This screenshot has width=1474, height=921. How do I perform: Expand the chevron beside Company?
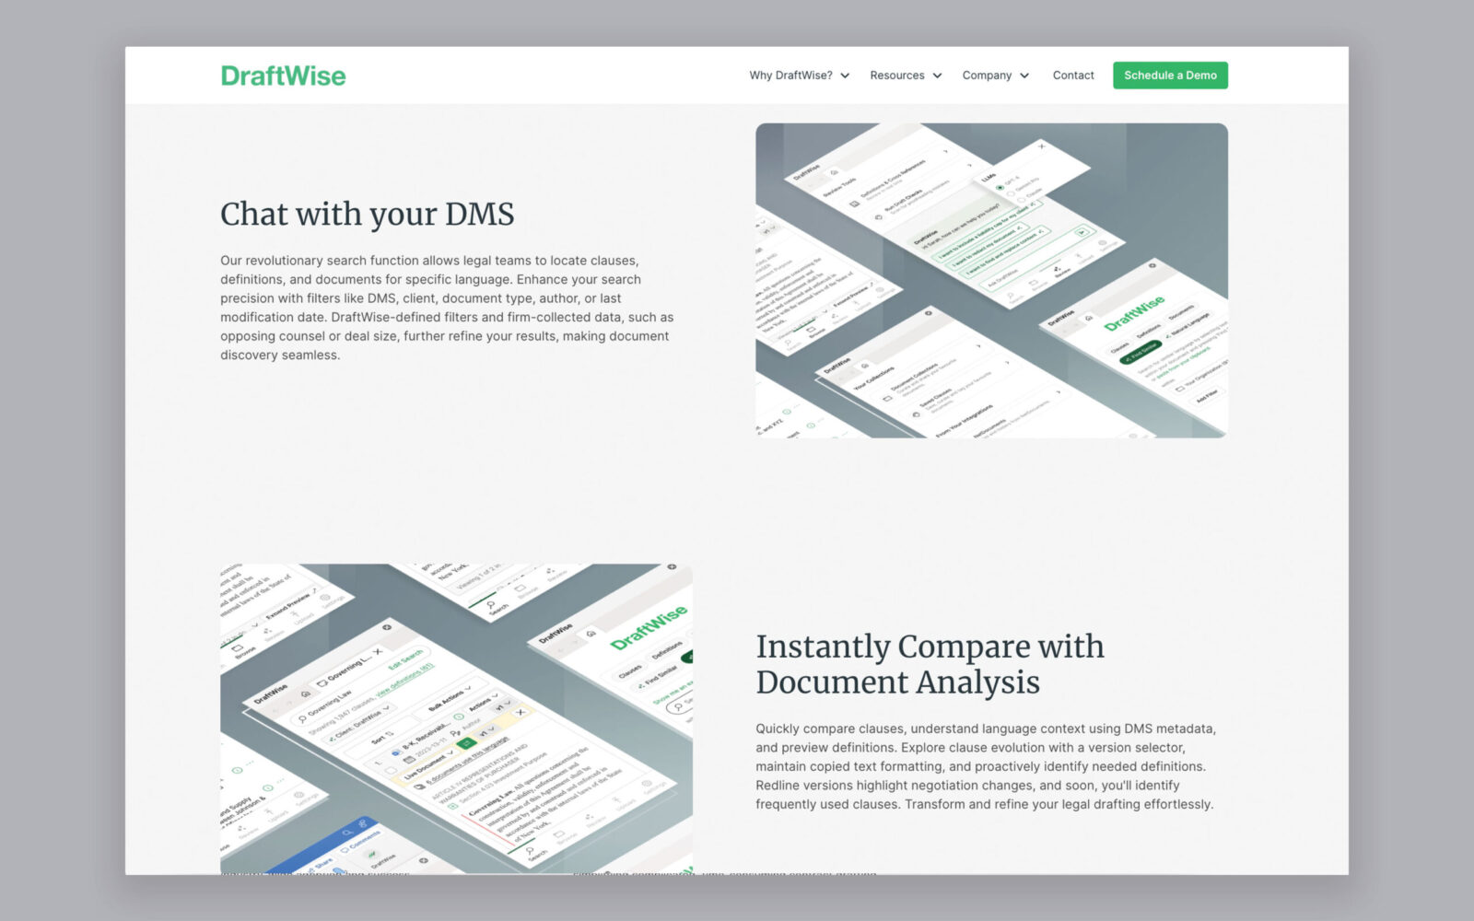[x=1024, y=76]
